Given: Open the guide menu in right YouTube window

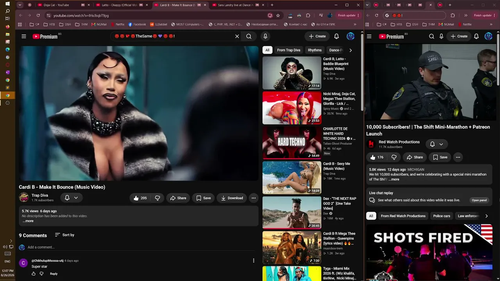Looking at the screenshot, I should pyautogui.click(x=369, y=36).
